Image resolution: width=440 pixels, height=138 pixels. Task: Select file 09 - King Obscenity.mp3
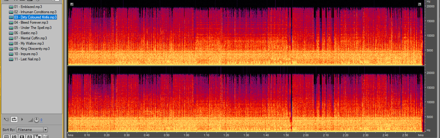[32, 49]
